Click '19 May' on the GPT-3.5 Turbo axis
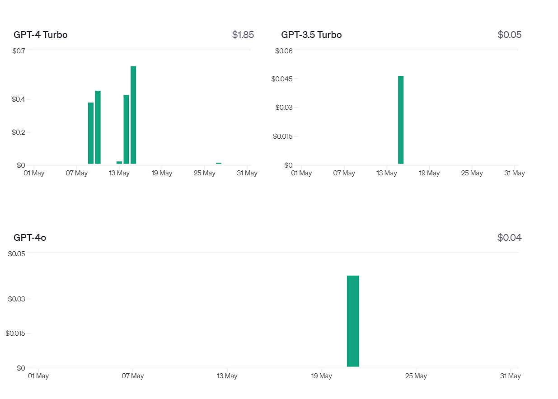The height and width of the screenshot is (399, 558). coord(429,173)
